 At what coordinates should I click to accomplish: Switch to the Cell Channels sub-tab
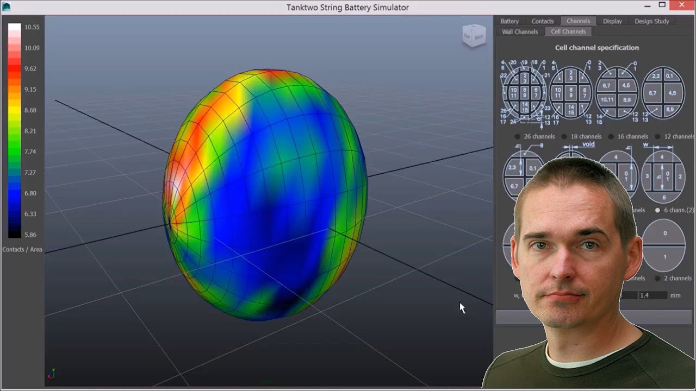(x=568, y=31)
